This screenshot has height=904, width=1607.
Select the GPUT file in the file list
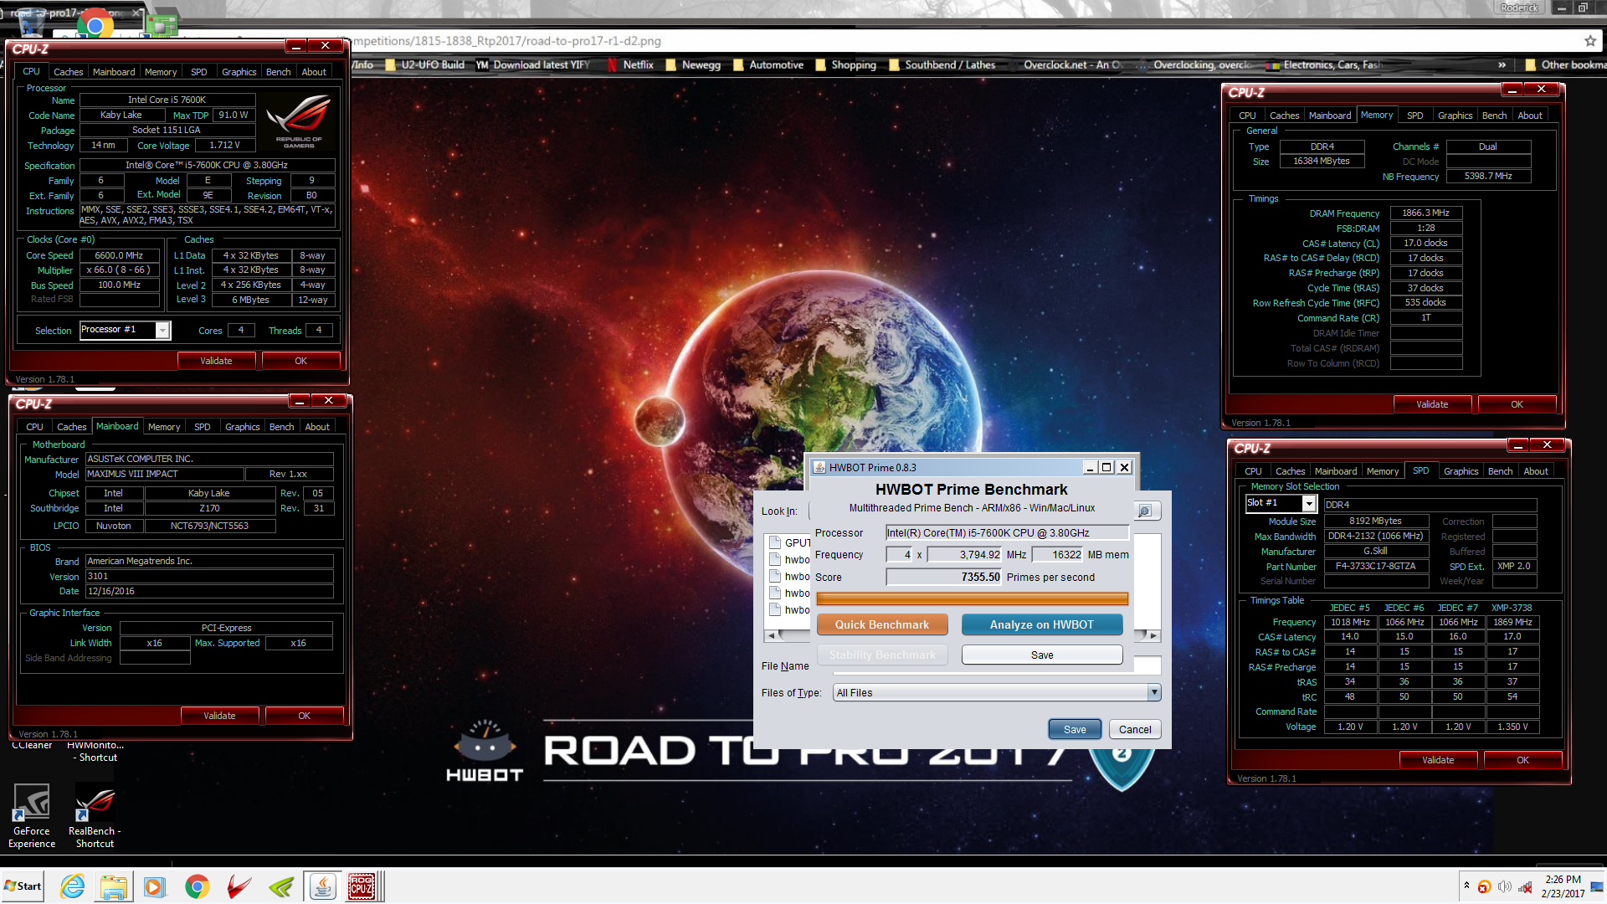(789, 542)
